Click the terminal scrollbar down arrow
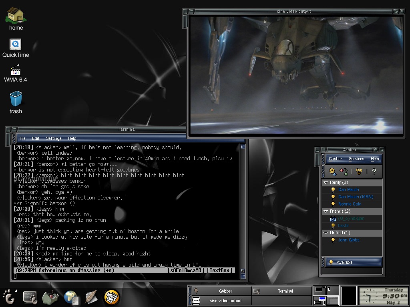The height and width of the screenshot is (307, 410). (243, 271)
